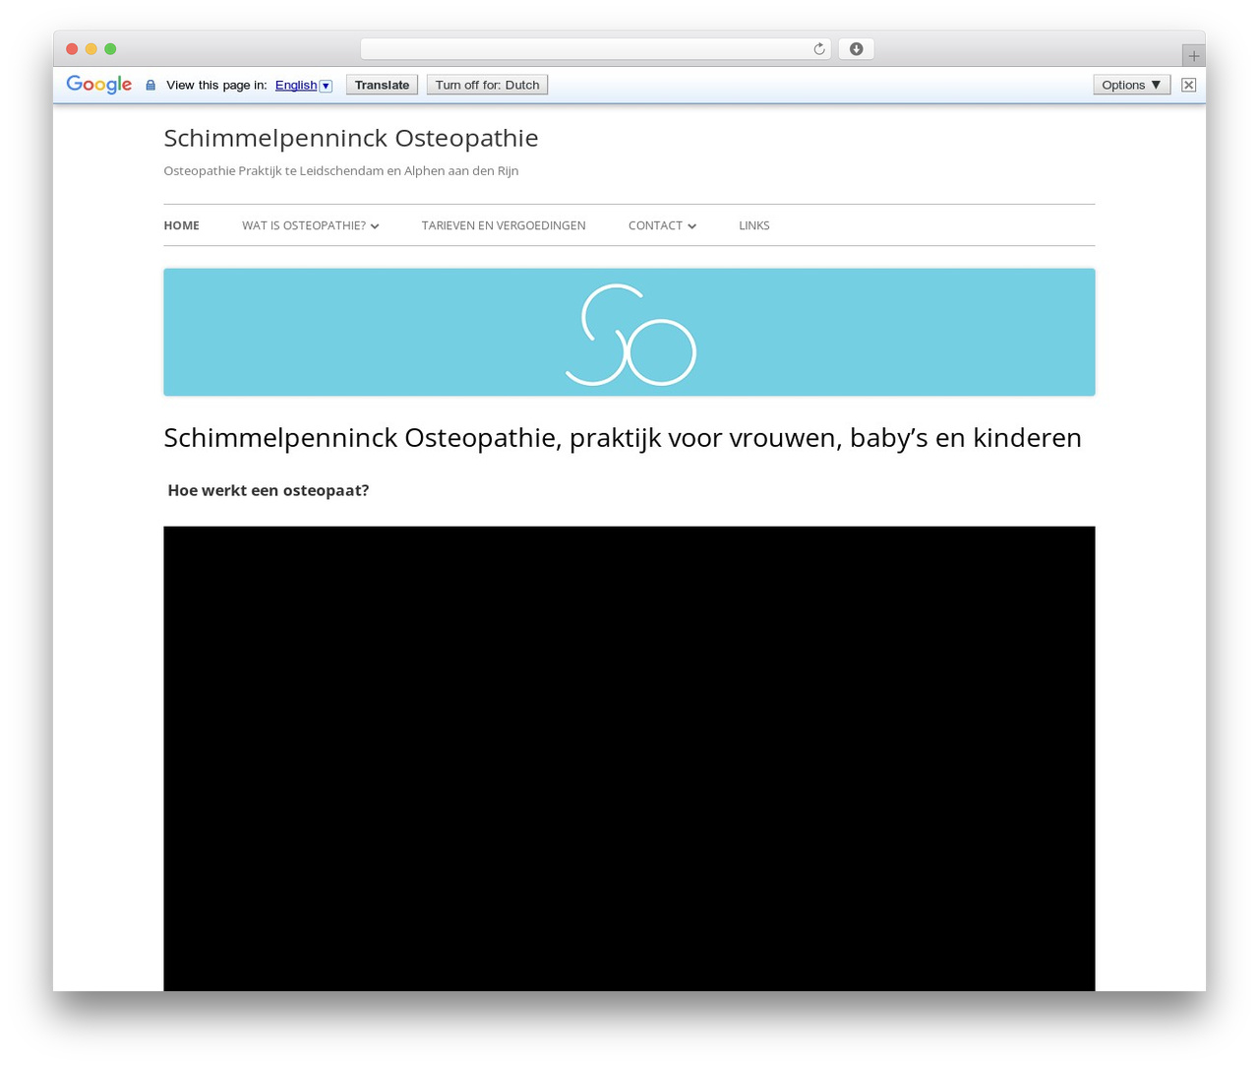Screen dimensions: 1259x1067
Task: Click the 'View this page in:' label
Action: click(216, 86)
